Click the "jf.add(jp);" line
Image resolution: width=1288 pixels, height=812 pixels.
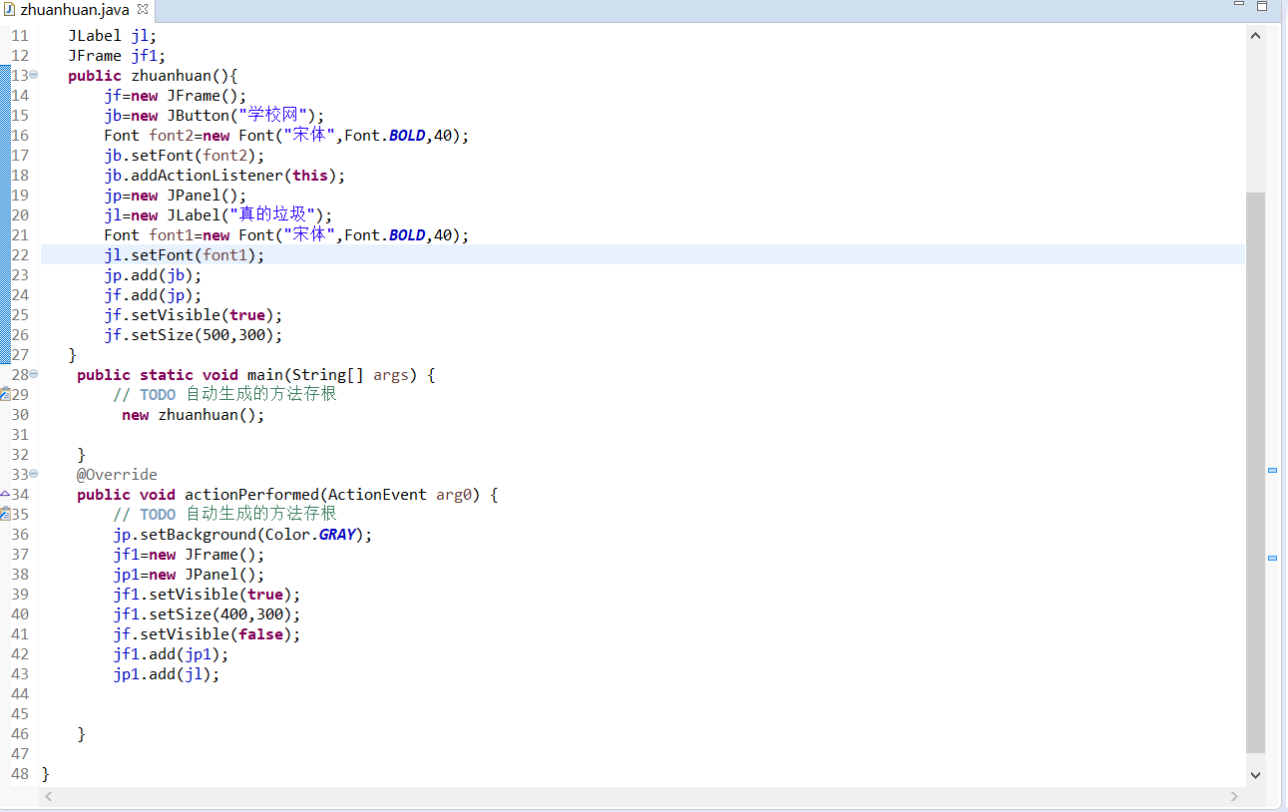click(153, 294)
